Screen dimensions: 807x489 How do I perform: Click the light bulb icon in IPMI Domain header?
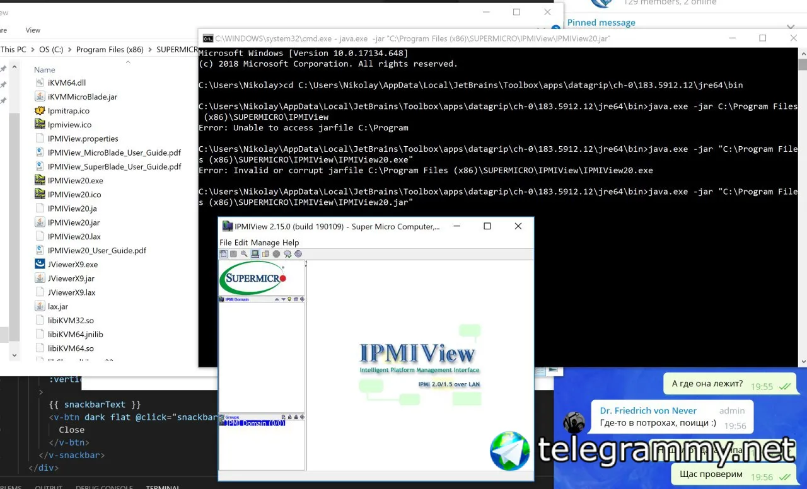click(289, 299)
